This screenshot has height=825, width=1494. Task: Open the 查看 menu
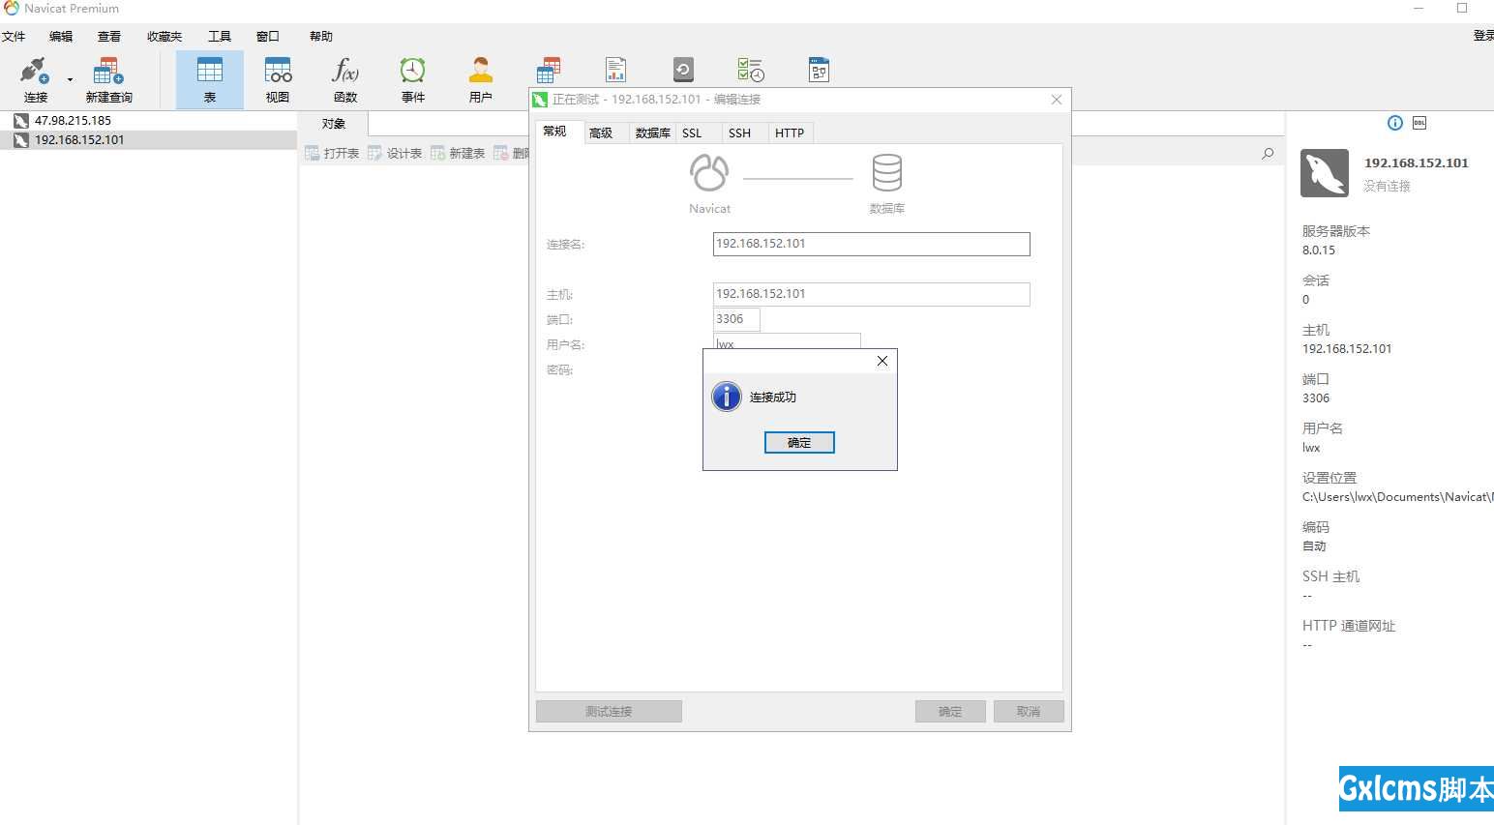109,37
